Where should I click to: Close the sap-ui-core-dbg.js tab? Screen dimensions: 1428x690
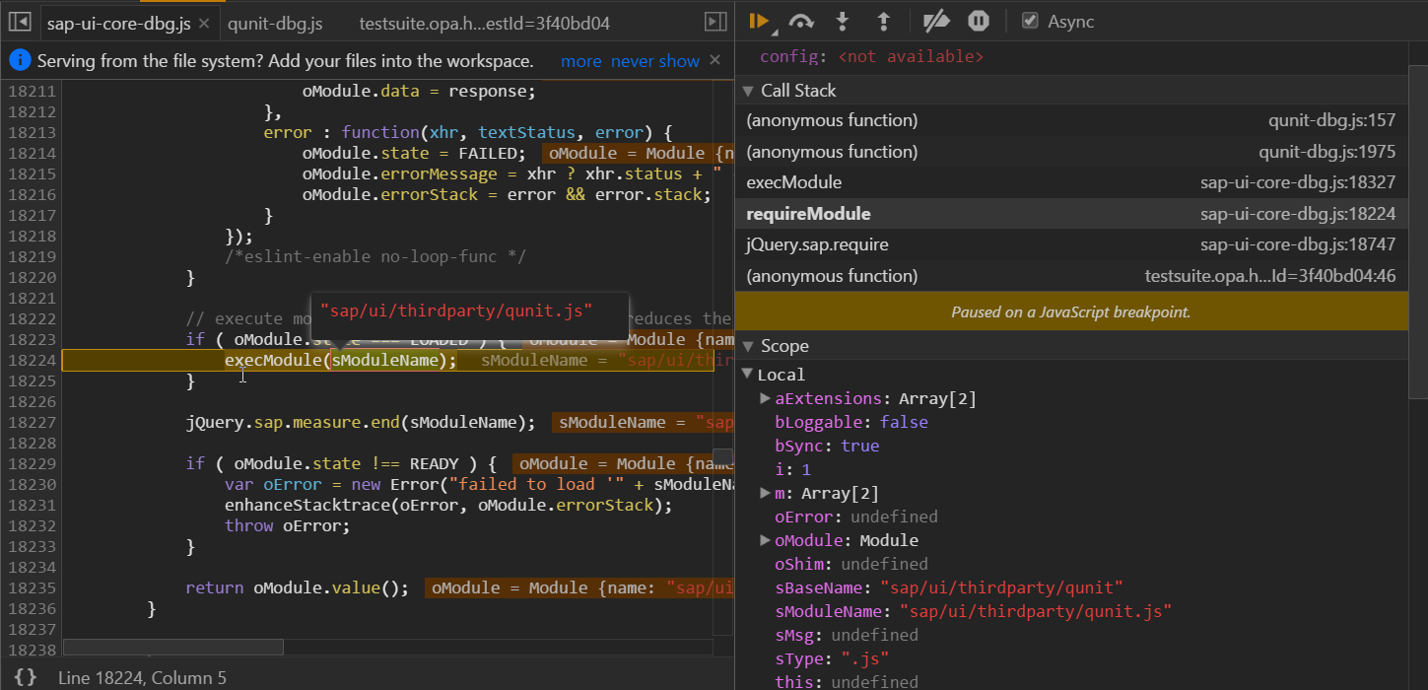pos(204,23)
